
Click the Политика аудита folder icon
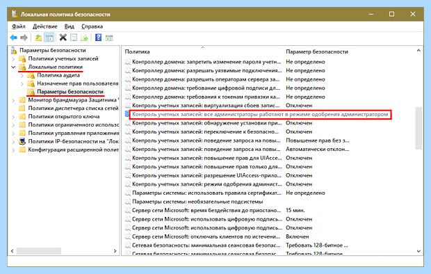[x=31, y=75]
